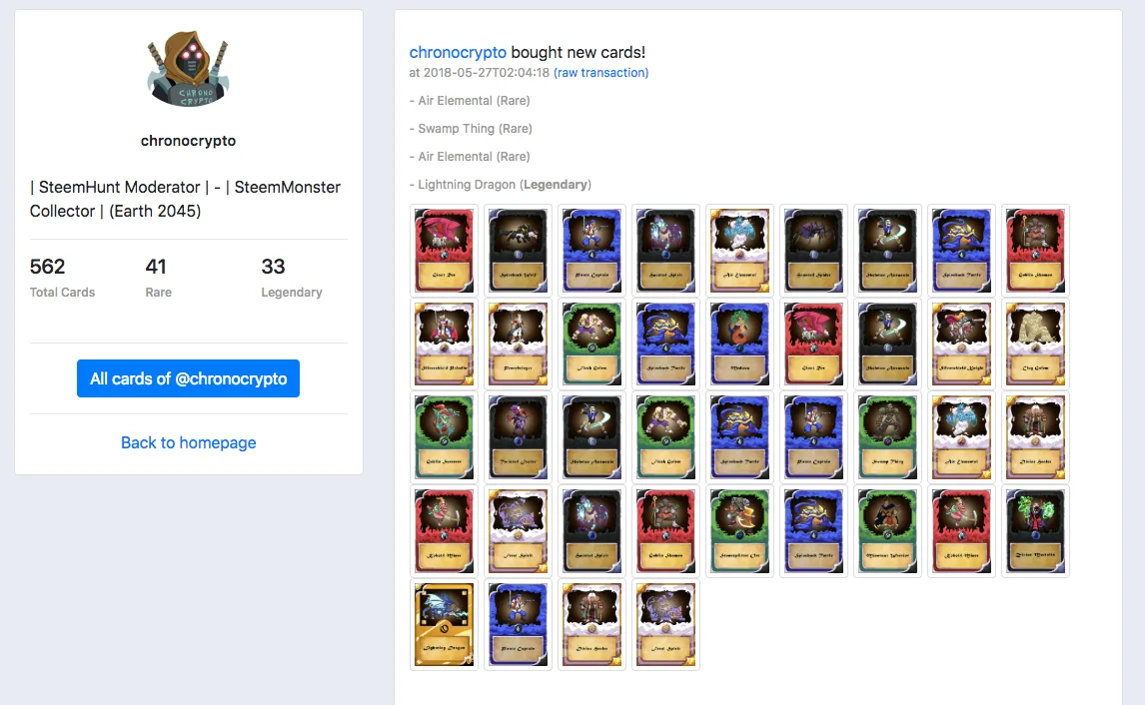Select the Medusa card thumbnail
The height and width of the screenshot is (705, 1145).
click(x=739, y=345)
